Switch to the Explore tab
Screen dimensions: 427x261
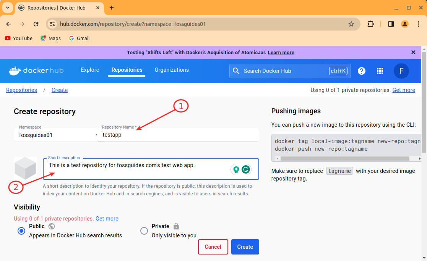click(x=90, y=70)
